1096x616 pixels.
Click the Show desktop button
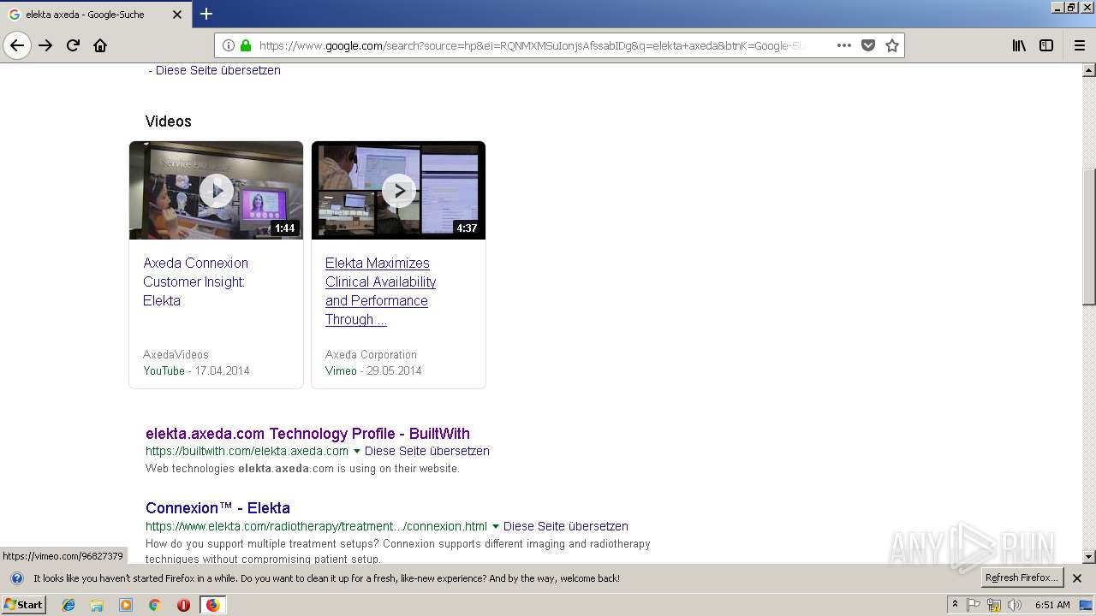[1087, 605]
